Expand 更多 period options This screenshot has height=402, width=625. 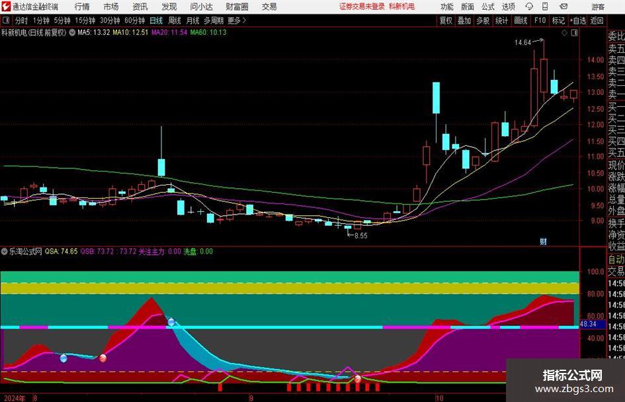(237, 20)
